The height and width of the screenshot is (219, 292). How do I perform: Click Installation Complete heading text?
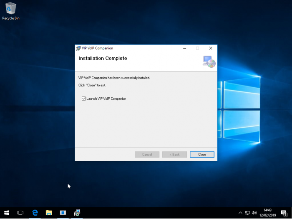tap(103, 58)
